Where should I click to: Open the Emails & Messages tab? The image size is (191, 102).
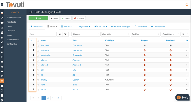[121, 26]
